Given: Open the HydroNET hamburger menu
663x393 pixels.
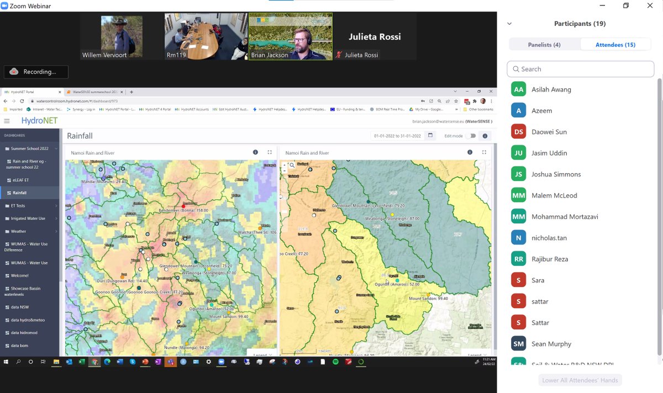Looking at the screenshot, I should pyautogui.click(x=7, y=121).
